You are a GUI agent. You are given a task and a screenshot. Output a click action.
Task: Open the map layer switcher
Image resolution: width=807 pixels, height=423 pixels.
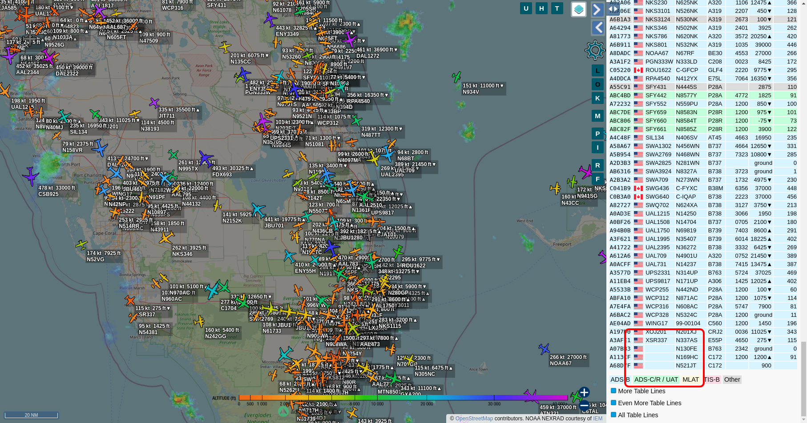coord(579,9)
